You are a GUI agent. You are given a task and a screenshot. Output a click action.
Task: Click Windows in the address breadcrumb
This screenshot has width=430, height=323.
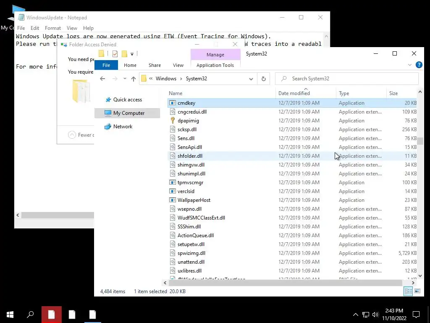166,79
